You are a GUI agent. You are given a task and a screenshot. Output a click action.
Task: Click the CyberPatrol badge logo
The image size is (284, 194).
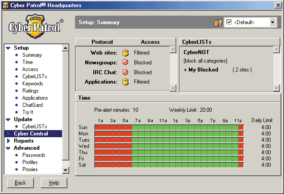pos(36,26)
